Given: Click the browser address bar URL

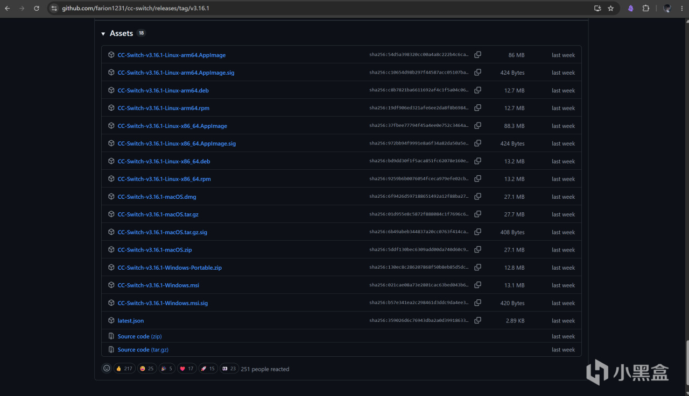Looking at the screenshot, I should tap(136, 9).
